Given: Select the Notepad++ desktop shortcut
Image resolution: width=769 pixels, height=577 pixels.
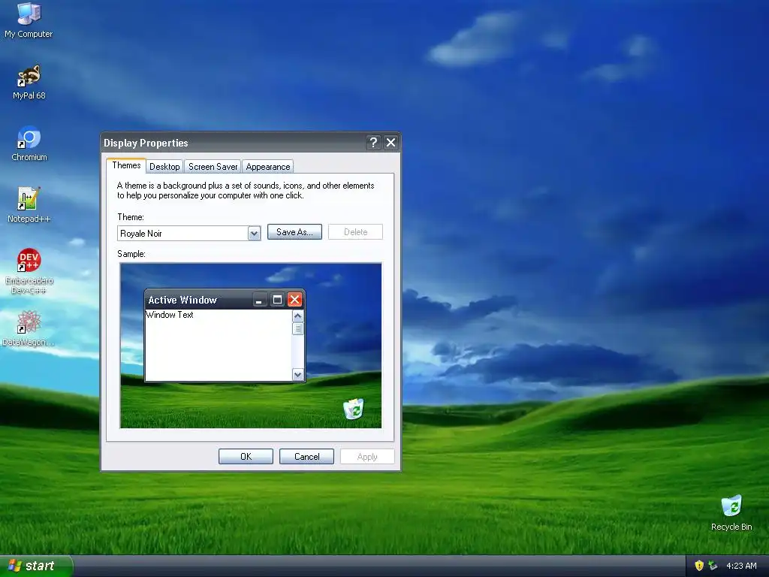Looking at the screenshot, I should tap(29, 204).
